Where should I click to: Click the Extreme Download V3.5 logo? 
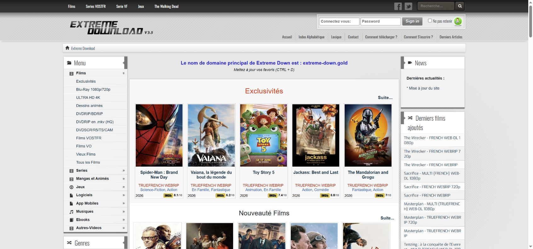coord(111,28)
